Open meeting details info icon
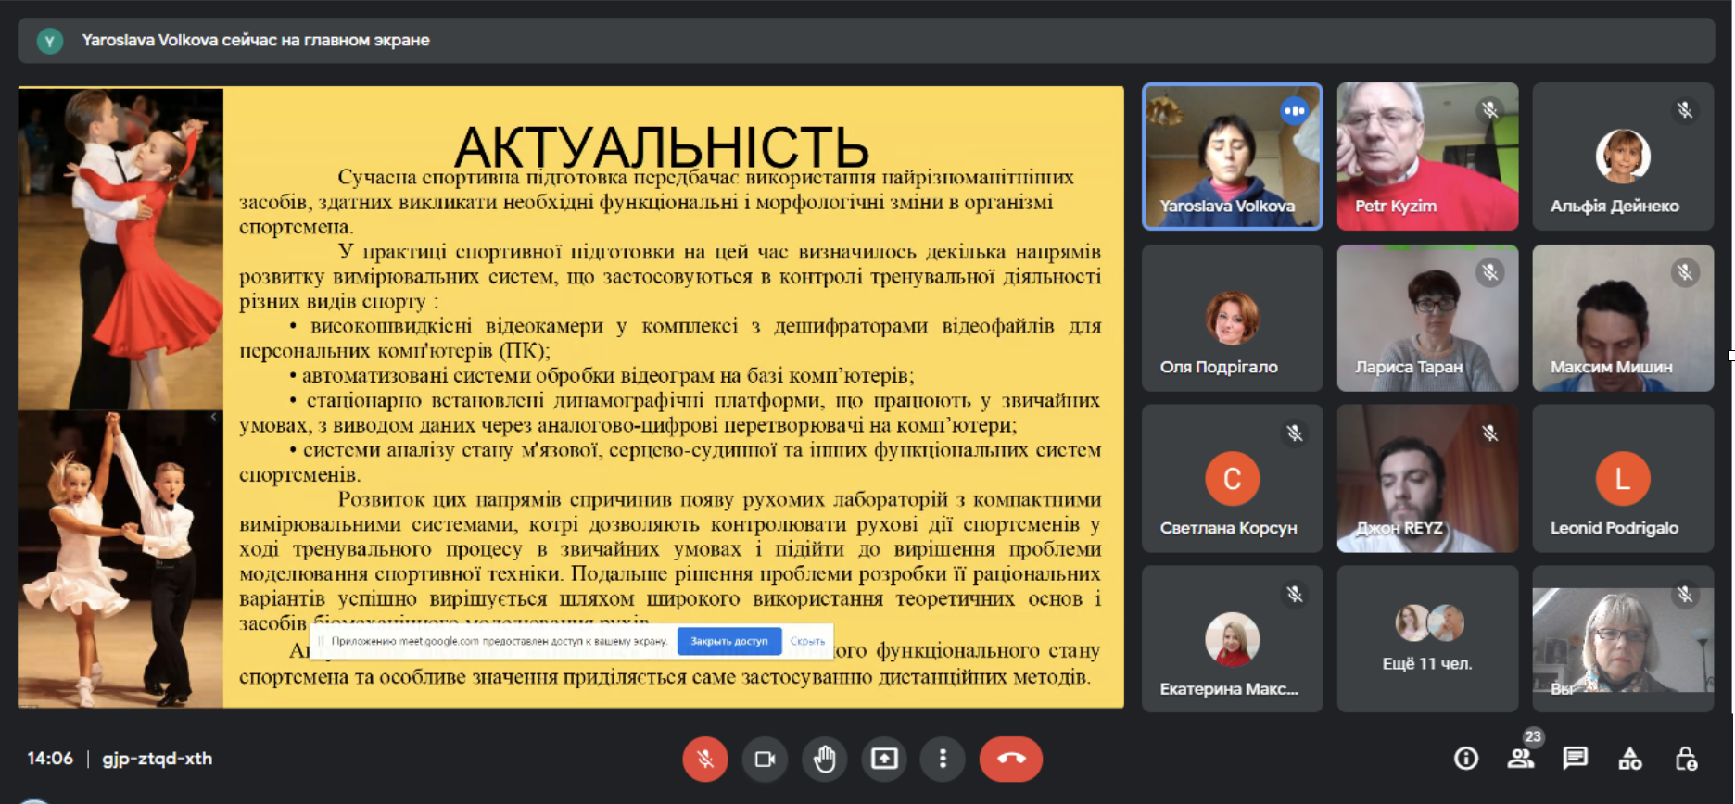1735x804 pixels. click(x=1466, y=759)
